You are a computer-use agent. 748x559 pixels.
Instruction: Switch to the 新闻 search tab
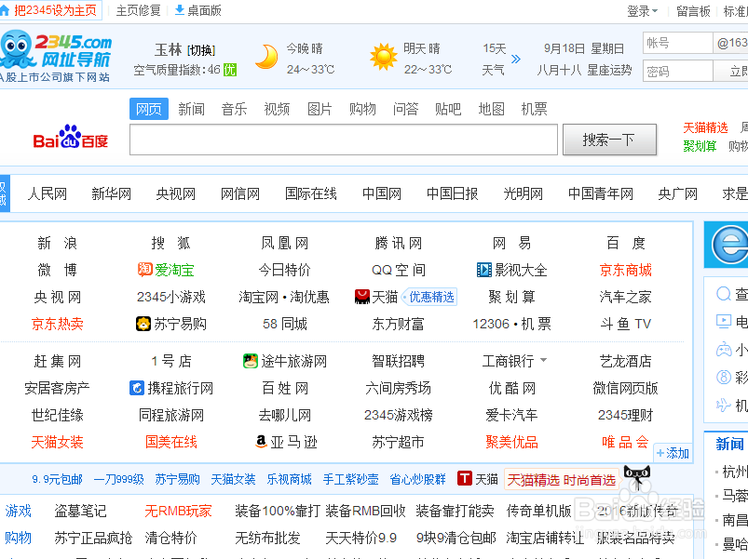(x=191, y=109)
